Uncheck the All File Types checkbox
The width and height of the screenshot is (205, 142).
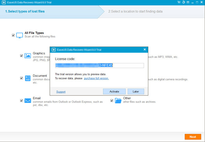[13, 35]
